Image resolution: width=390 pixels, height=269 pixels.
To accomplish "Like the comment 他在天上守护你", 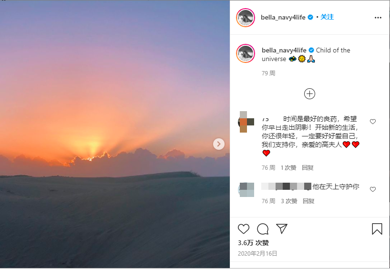I will point(372,189).
